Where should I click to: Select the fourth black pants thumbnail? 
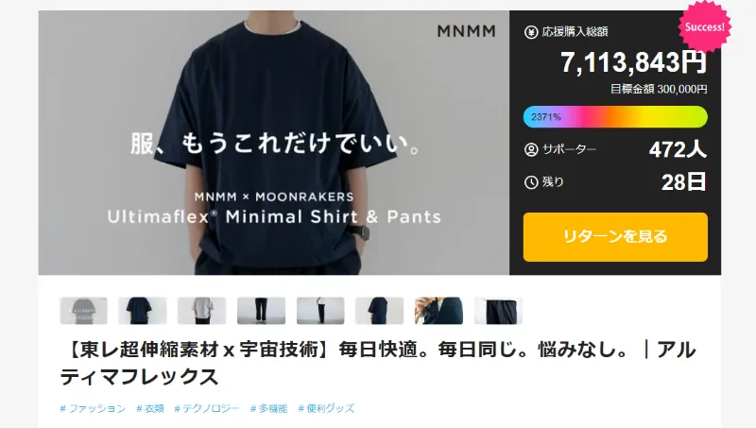coord(262,311)
